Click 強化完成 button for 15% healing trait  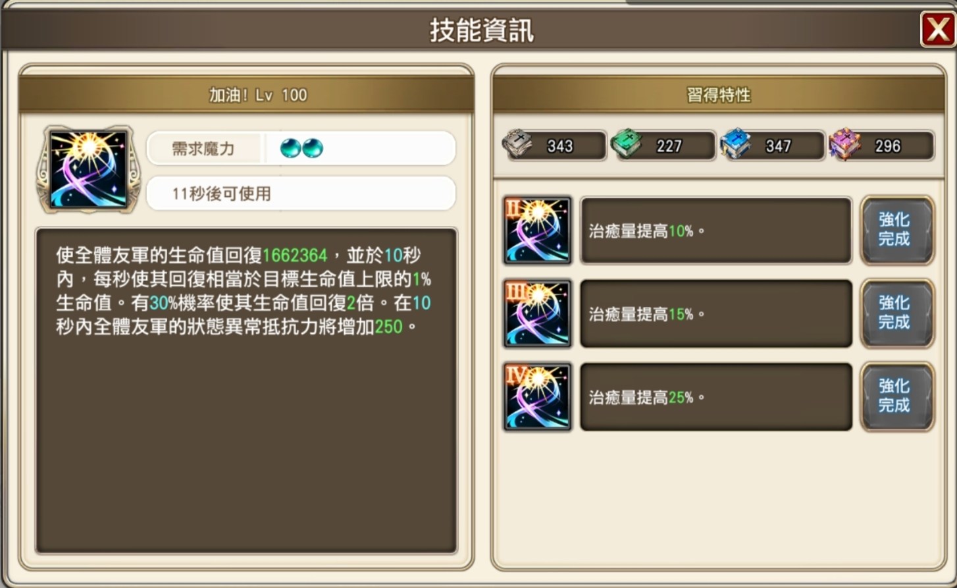point(897,313)
